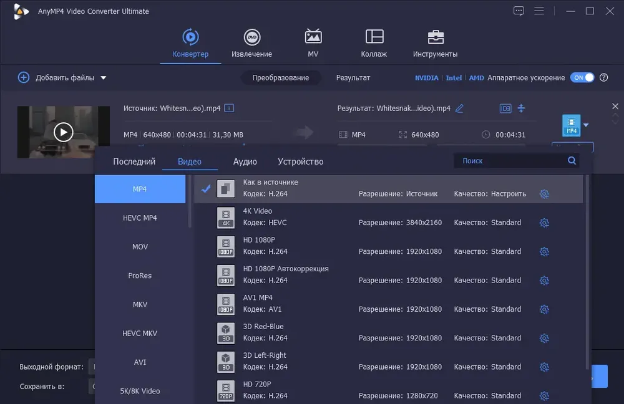The height and width of the screenshot is (404, 624).
Task: Expand the MP4 output format dropdown arrow
Action: coord(586,125)
